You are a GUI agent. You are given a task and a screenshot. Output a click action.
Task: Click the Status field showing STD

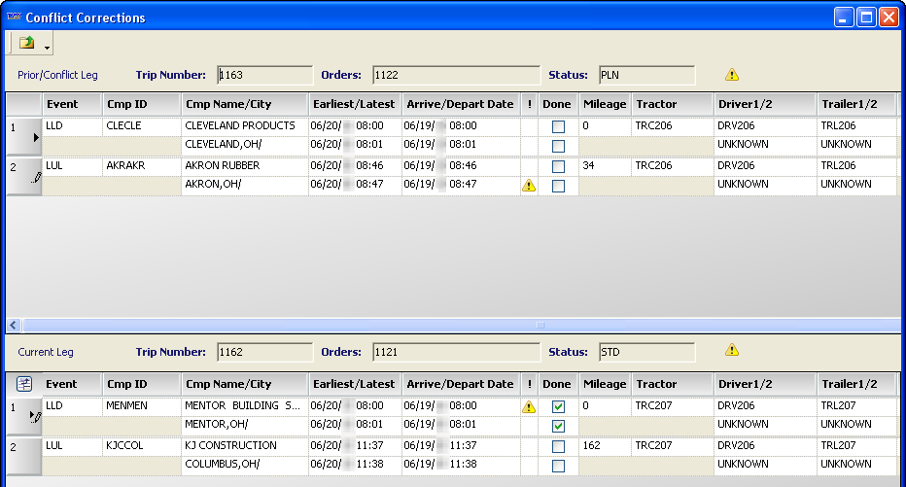pos(646,352)
